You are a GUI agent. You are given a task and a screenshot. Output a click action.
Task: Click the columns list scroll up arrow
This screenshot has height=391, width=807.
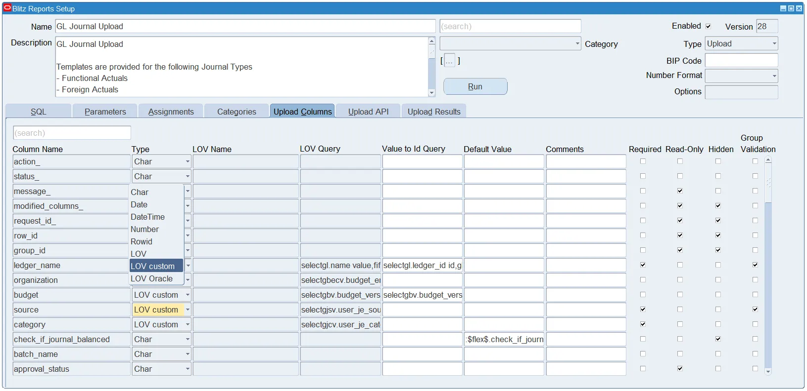pos(768,160)
